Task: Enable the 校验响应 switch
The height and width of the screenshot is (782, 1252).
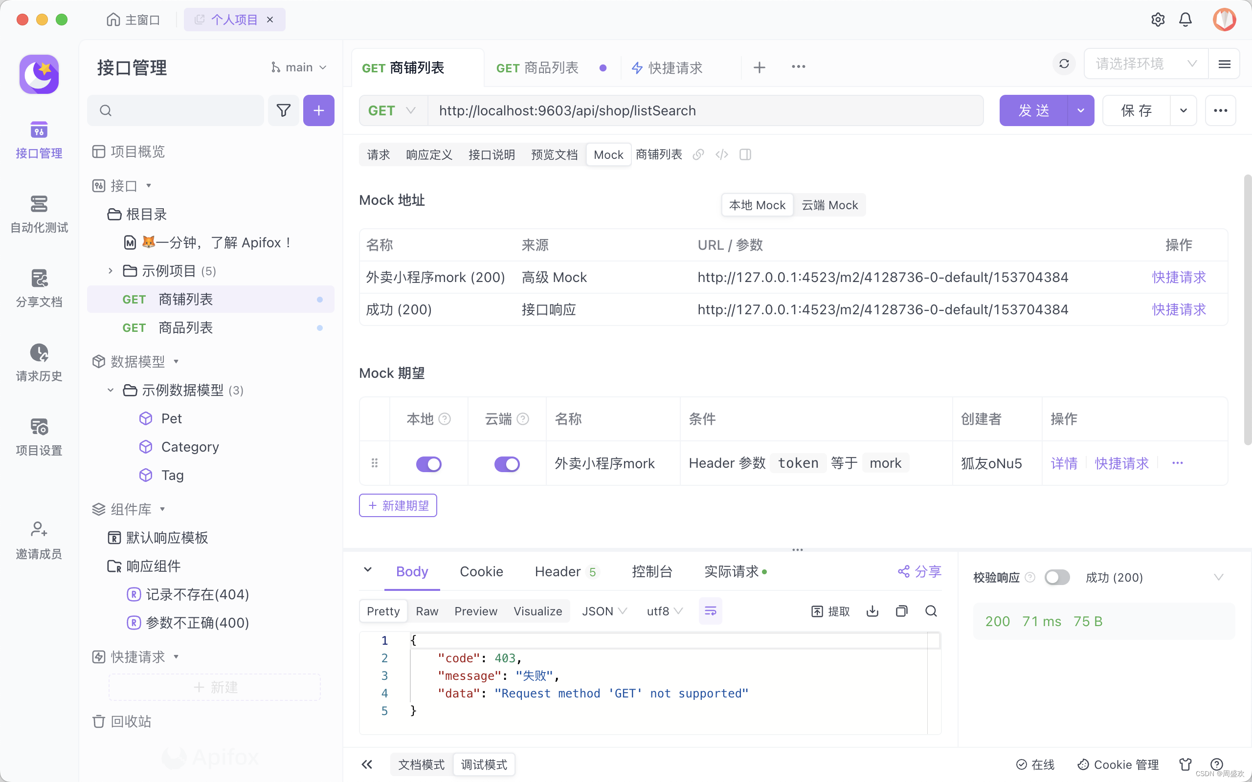Action: coord(1056,577)
